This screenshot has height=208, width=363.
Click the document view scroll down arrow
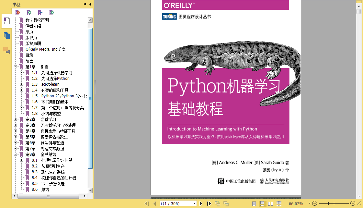tap(359, 196)
